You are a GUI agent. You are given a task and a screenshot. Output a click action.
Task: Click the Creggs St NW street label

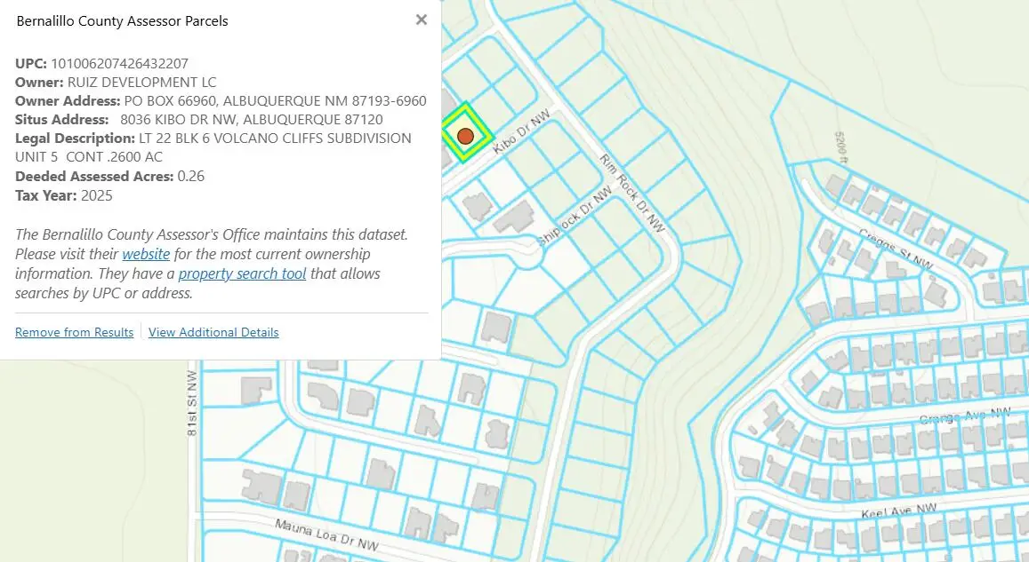[896, 249]
